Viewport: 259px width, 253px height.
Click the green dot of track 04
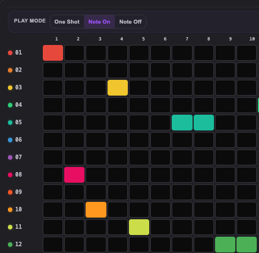(10, 105)
